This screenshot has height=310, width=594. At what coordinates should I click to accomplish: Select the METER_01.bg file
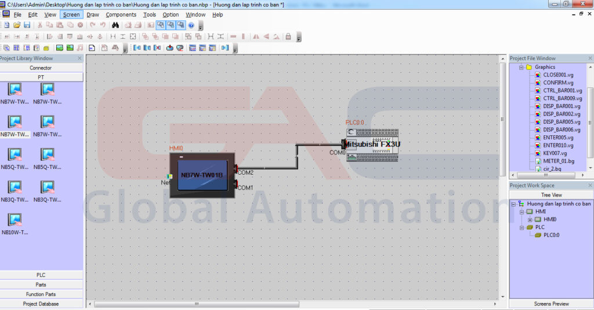(x=559, y=161)
